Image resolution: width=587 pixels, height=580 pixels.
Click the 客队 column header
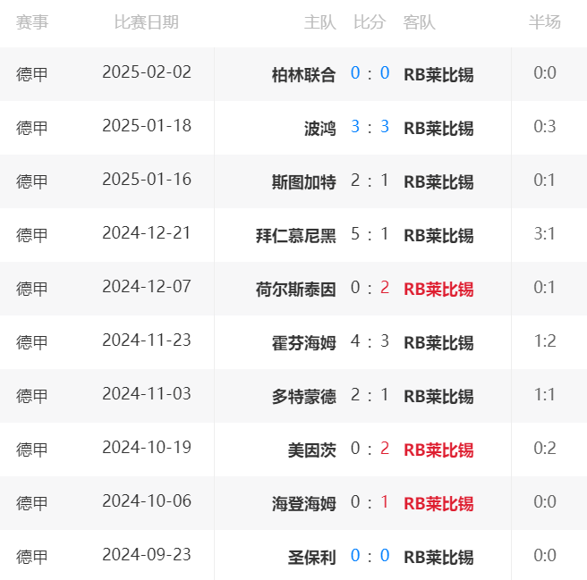[420, 22]
